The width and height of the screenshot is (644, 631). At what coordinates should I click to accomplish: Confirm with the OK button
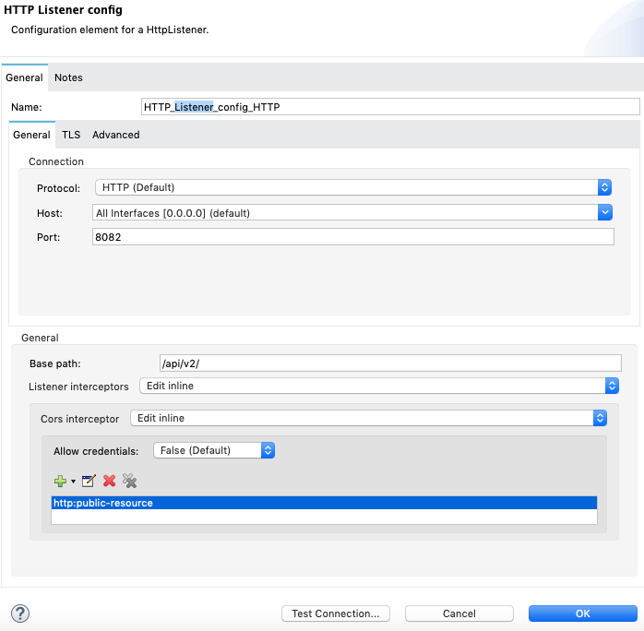click(x=582, y=613)
